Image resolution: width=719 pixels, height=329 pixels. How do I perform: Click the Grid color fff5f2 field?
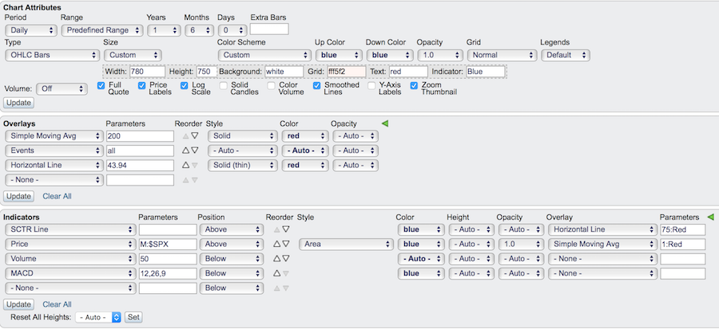(x=345, y=72)
